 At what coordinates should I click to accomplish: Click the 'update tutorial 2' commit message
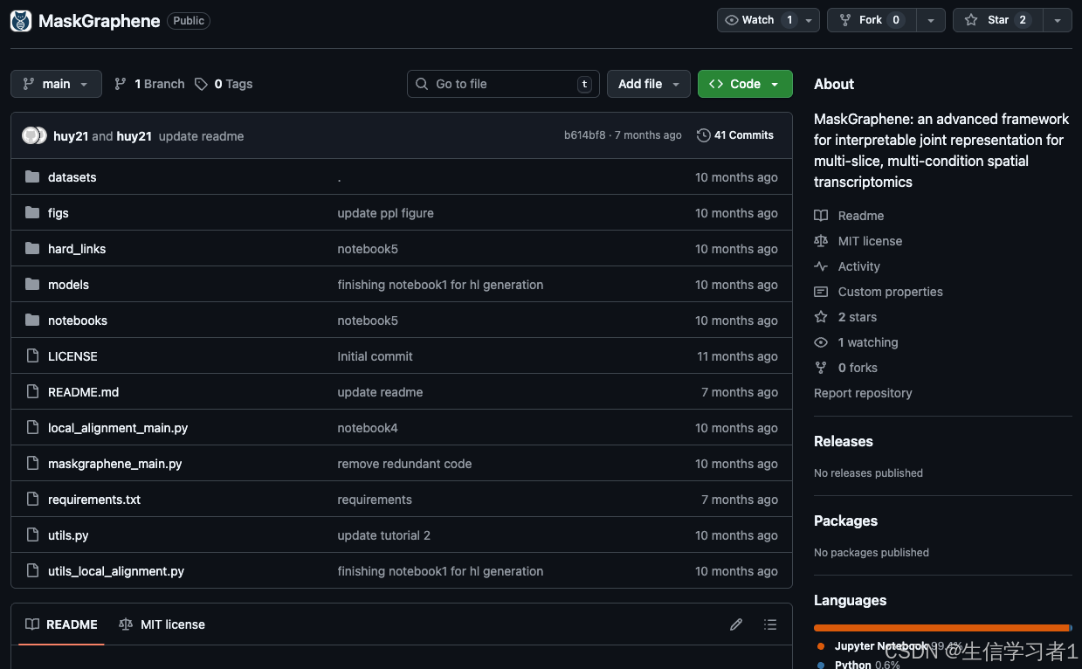click(383, 535)
